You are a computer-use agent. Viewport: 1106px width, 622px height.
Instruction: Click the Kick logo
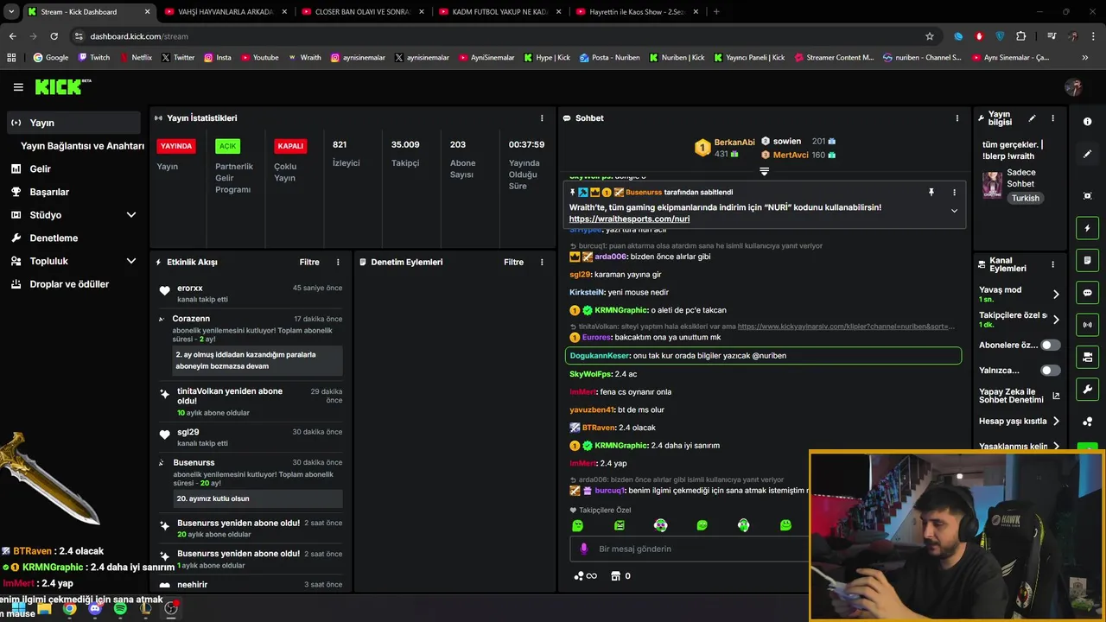point(62,87)
